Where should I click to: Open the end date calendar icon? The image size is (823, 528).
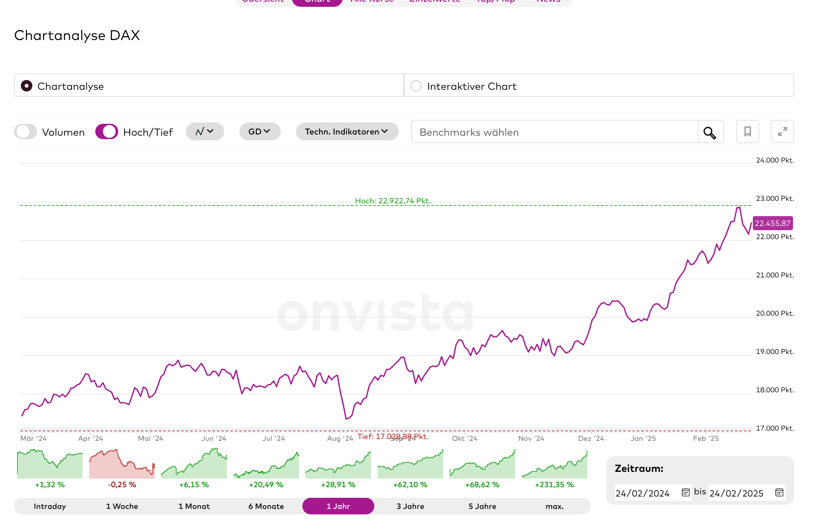coord(779,493)
